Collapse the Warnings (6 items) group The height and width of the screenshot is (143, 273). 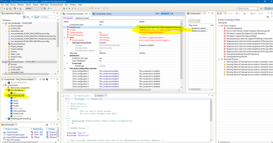click(219, 59)
